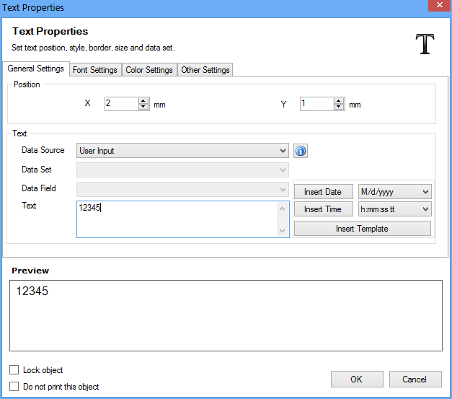The height and width of the screenshot is (399, 452).
Task: Check Do not print this object
Action: [14, 387]
